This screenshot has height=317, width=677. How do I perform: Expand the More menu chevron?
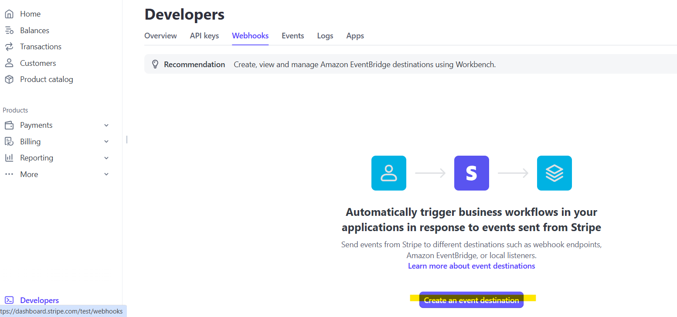[106, 174]
